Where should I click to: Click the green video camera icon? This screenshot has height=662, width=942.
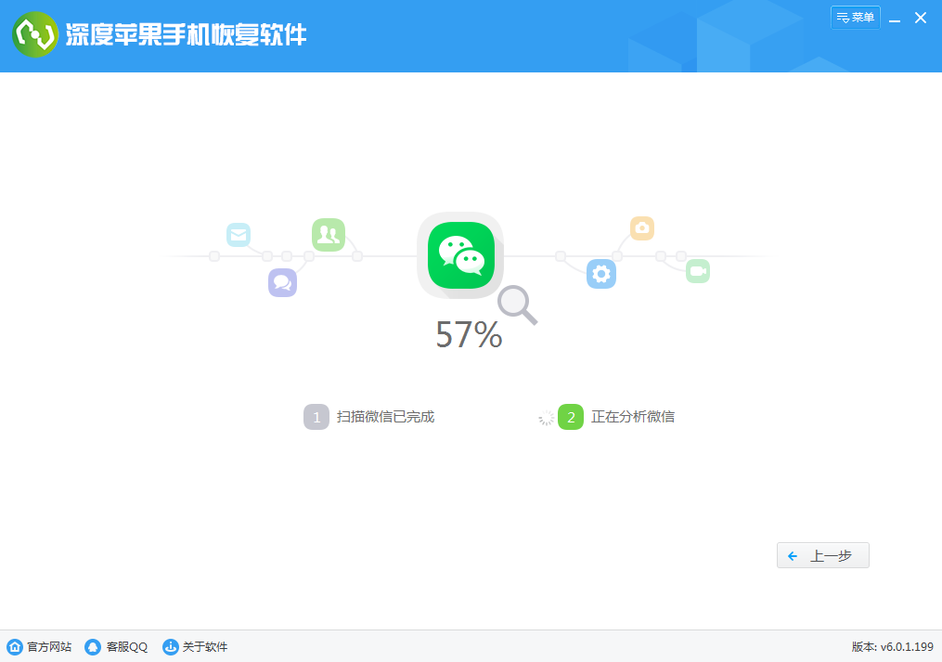(x=698, y=271)
